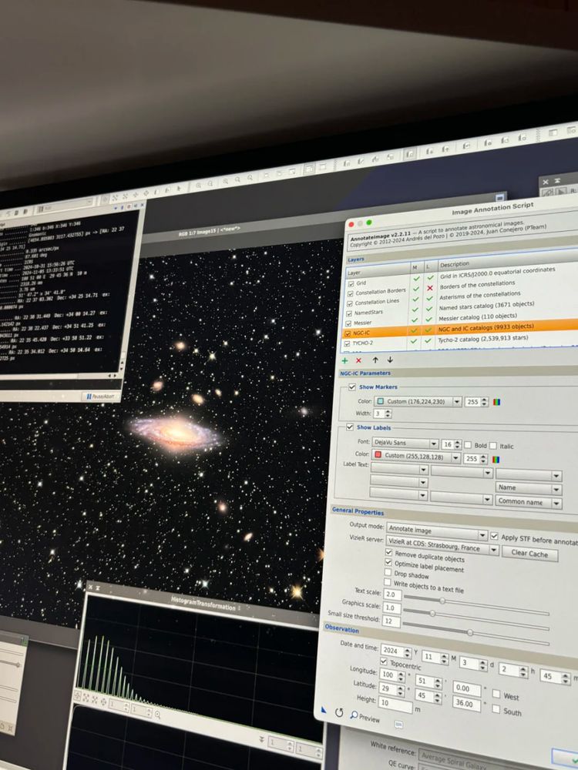Open the label Color Custom (255,128,128) dropdown
Screen dimensions: 578x770
tap(416, 457)
